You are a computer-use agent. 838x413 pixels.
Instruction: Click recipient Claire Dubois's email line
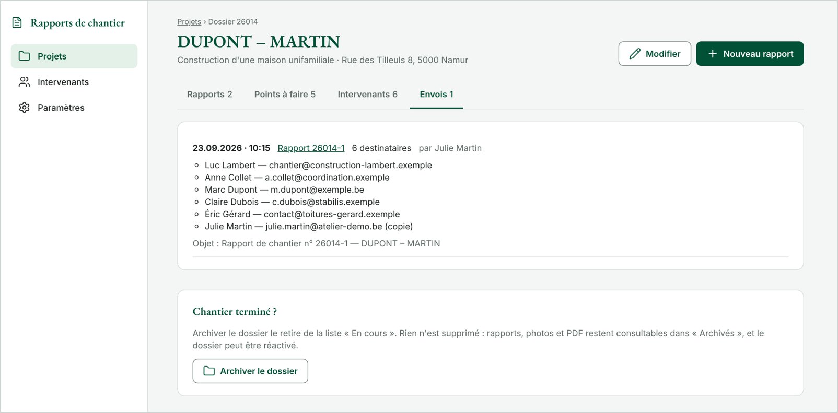(292, 202)
